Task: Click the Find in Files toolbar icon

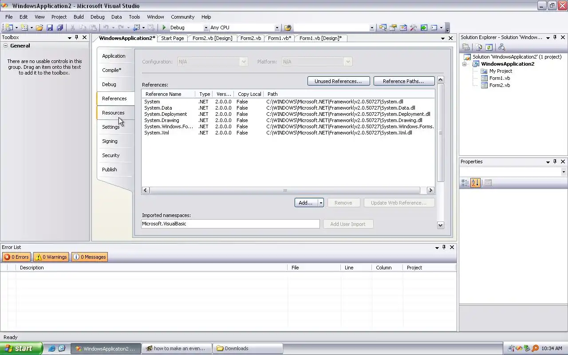Action: (x=288, y=28)
